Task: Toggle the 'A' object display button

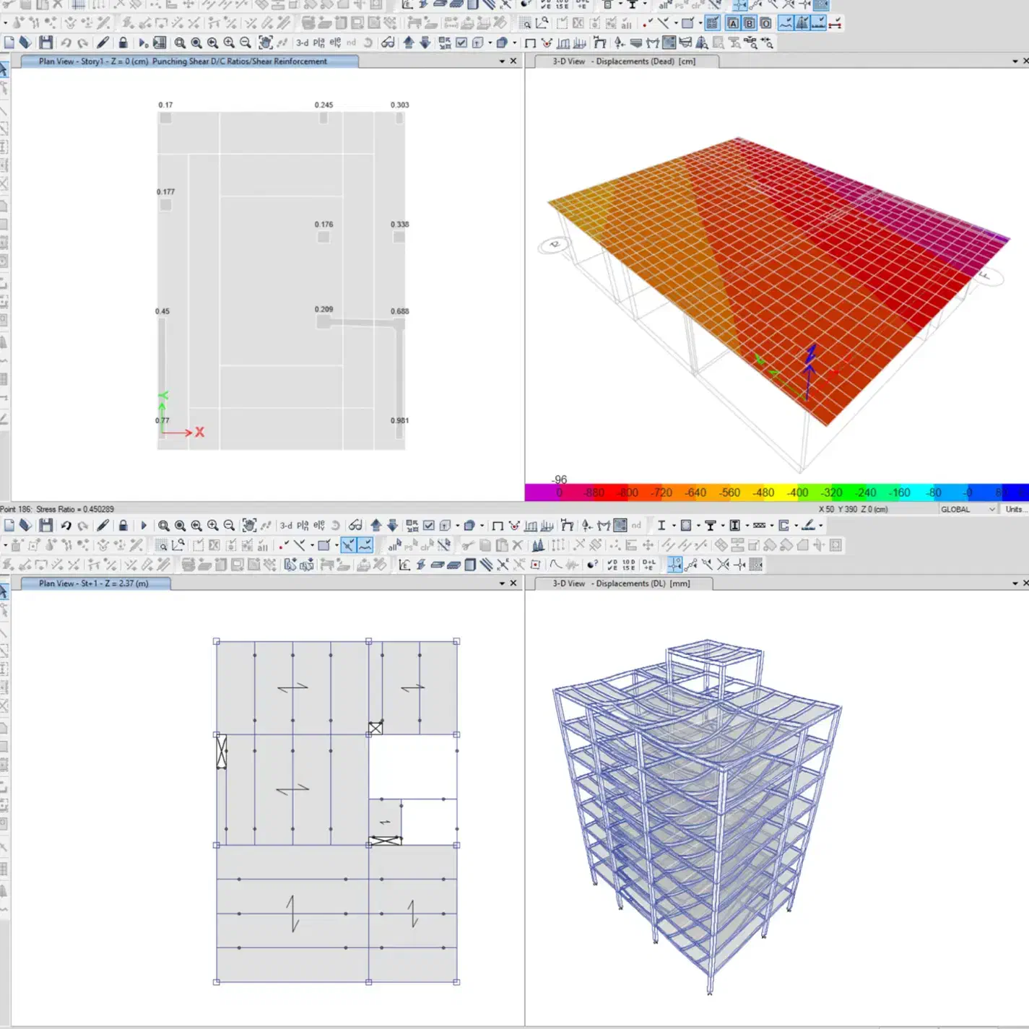Action: [733, 23]
